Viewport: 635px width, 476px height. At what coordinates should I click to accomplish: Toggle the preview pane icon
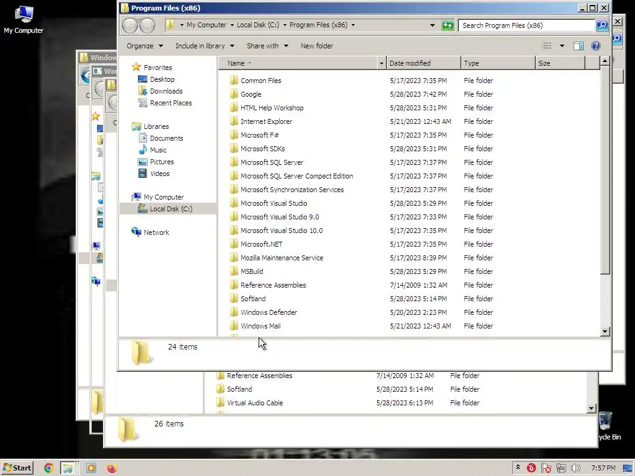579,46
